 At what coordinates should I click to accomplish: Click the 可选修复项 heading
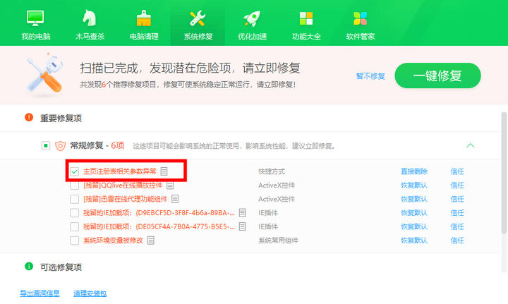point(61,267)
